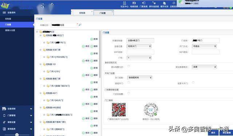Click 删除 for door 4G大门
Image resolution: width=233 pixels, height=136 pixels.
point(94,104)
